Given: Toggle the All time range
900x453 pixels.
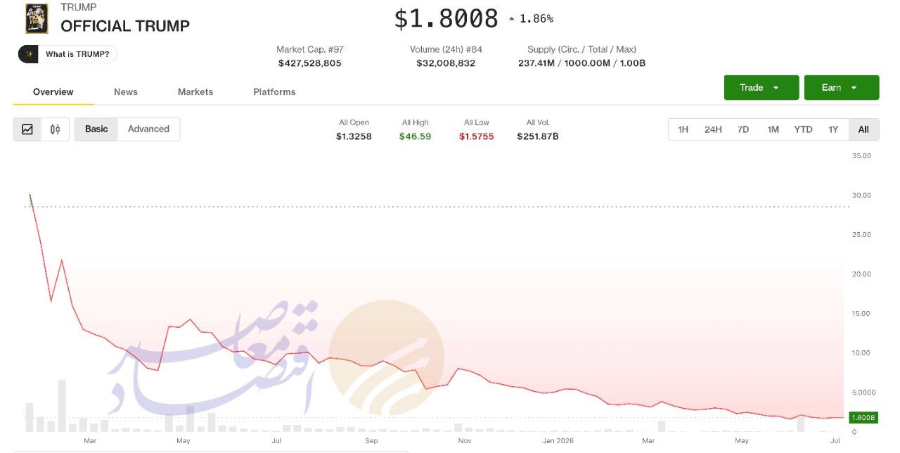Looking at the screenshot, I should pyautogui.click(x=863, y=129).
